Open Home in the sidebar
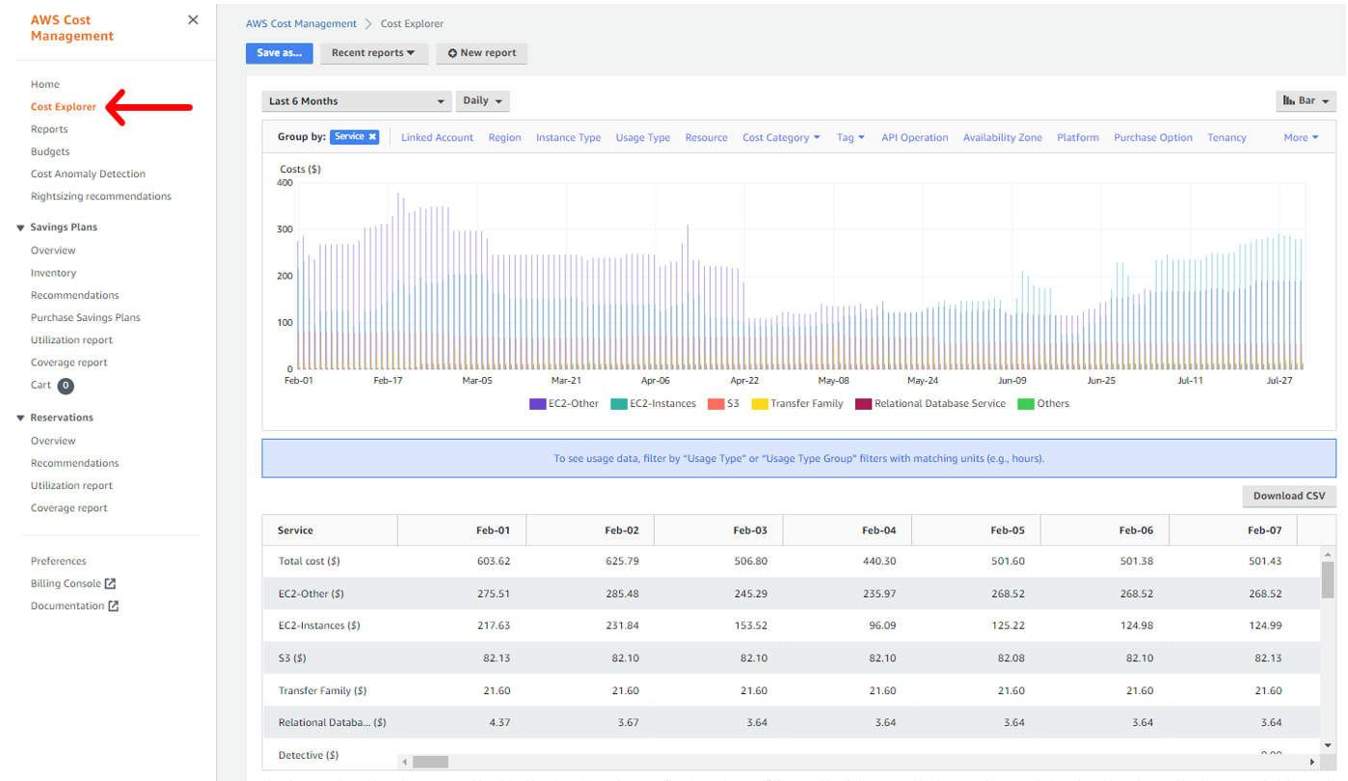The image size is (1348, 781). click(x=45, y=85)
